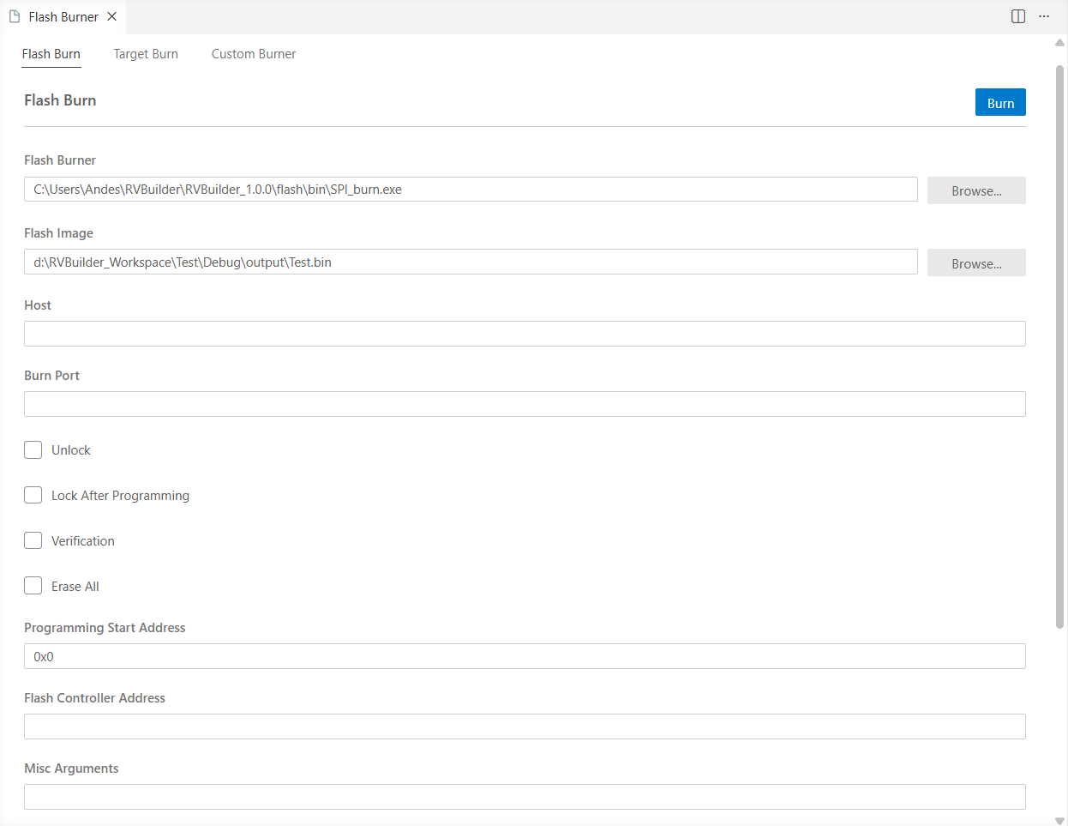Browse for a Flash Burner executable
This screenshot has width=1068, height=826.
(x=976, y=190)
